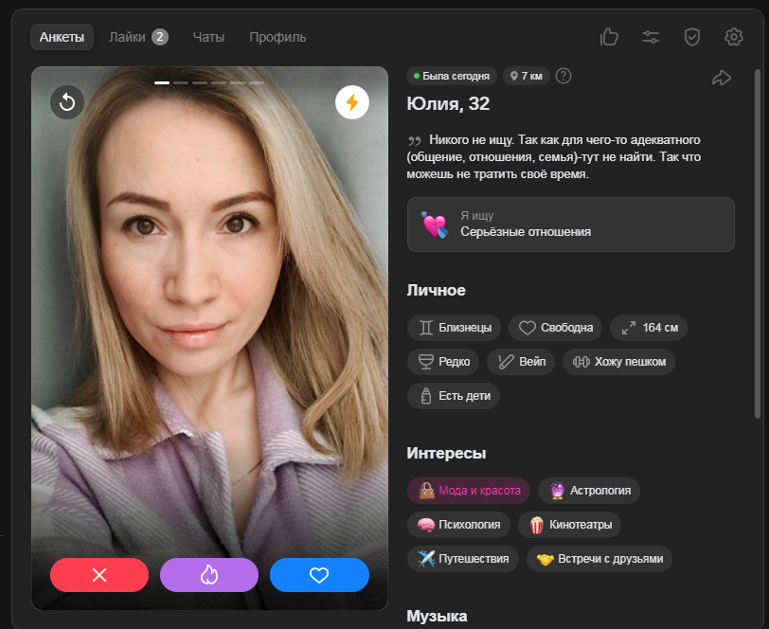Open settings gear icon

[734, 37]
